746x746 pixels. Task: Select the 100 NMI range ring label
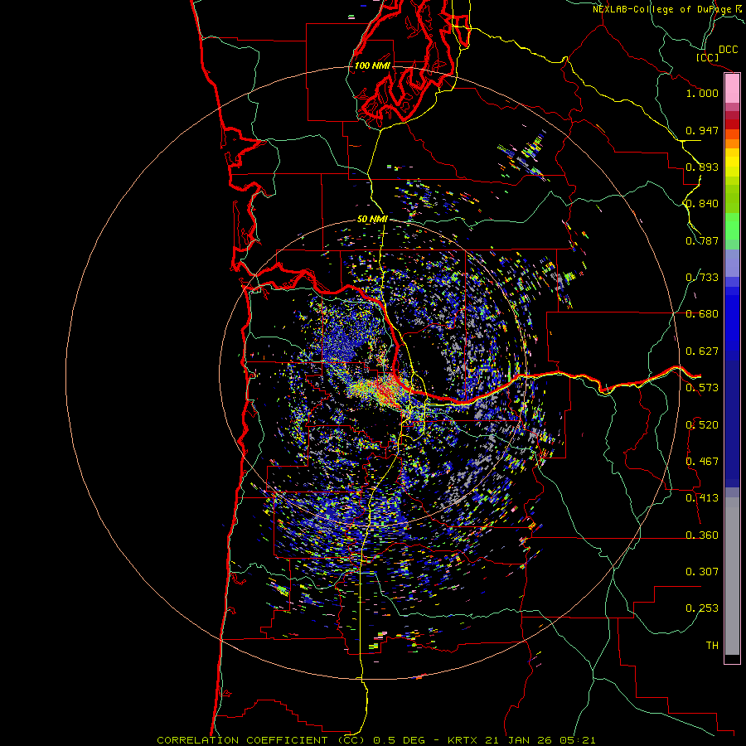372,65
